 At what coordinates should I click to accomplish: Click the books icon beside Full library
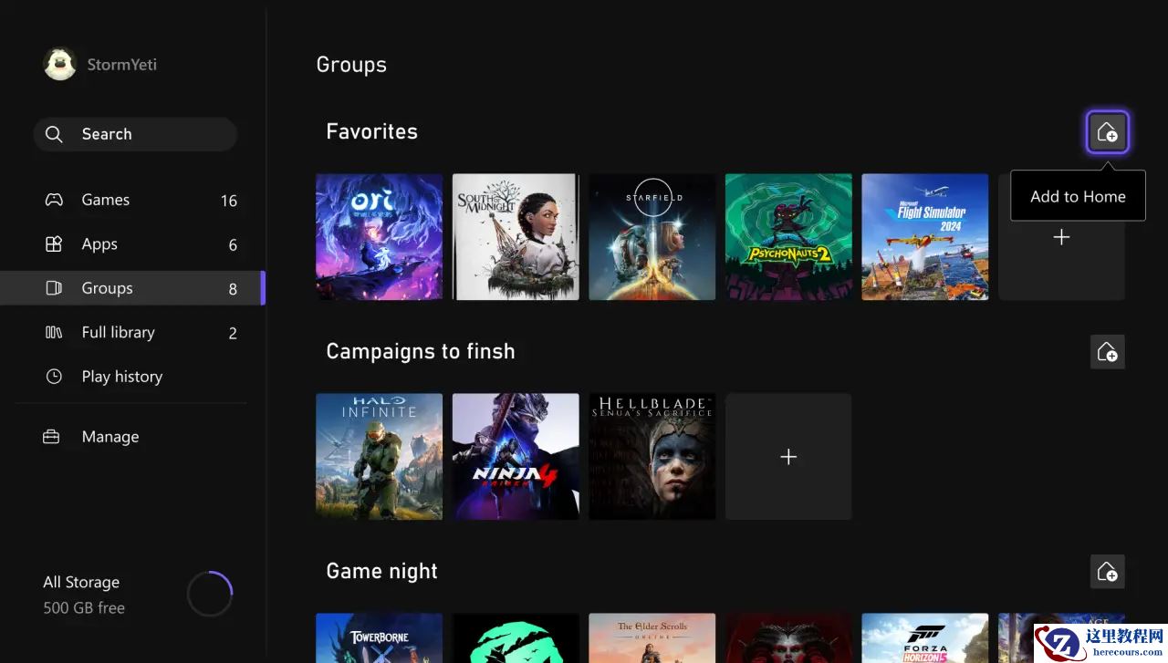click(x=54, y=332)
